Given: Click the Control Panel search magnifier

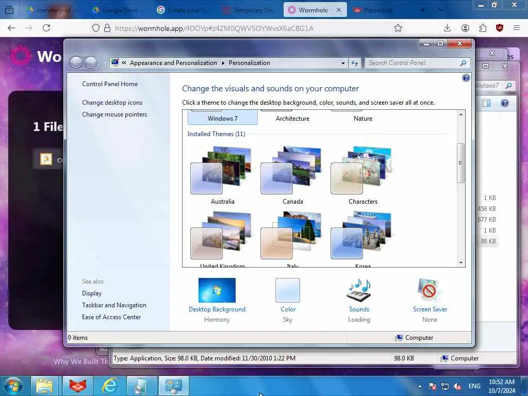Looking at the screenshot, I should pyautogui.click(x=464, y=63).
